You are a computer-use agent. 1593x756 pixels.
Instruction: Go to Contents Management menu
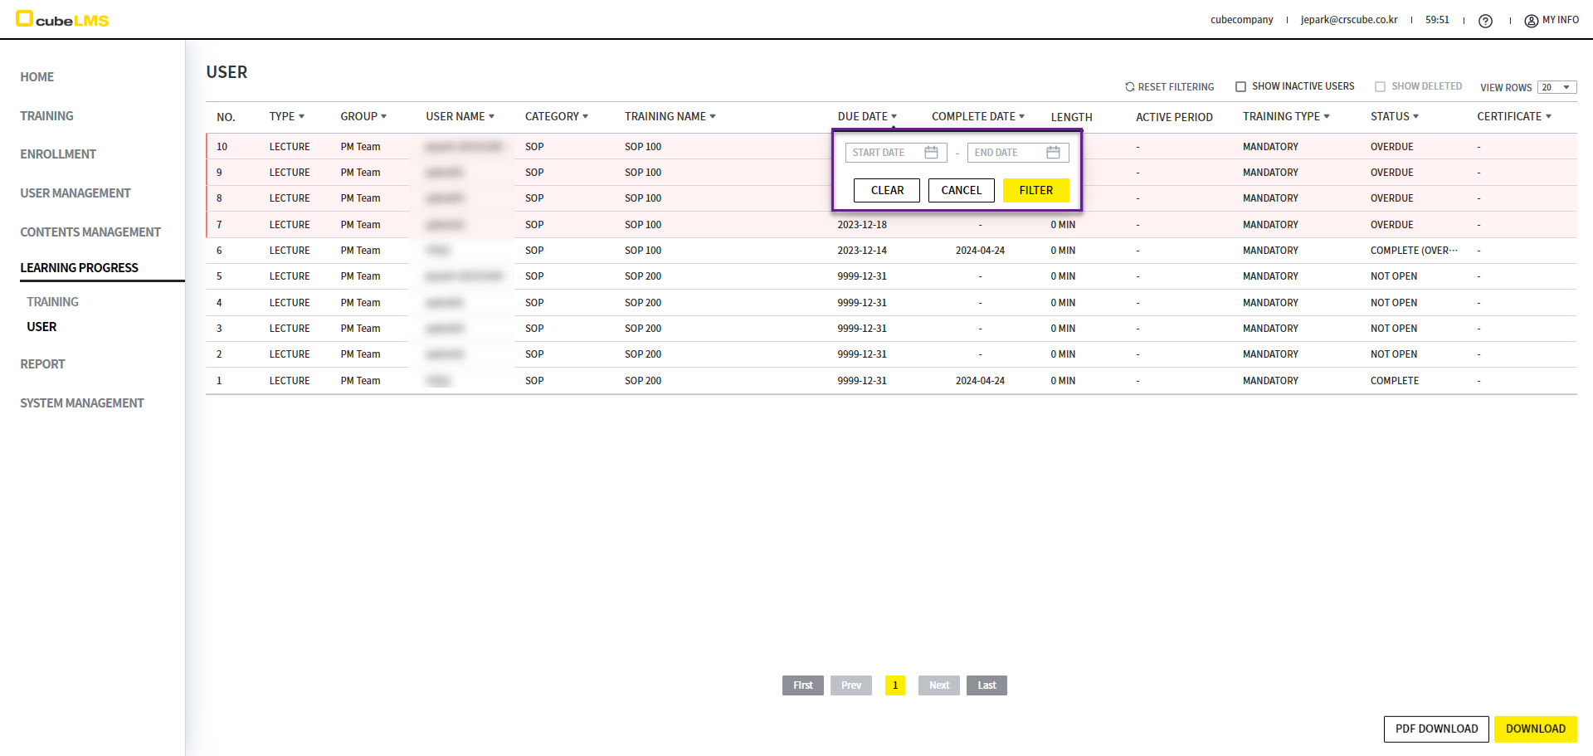[90, 232]
